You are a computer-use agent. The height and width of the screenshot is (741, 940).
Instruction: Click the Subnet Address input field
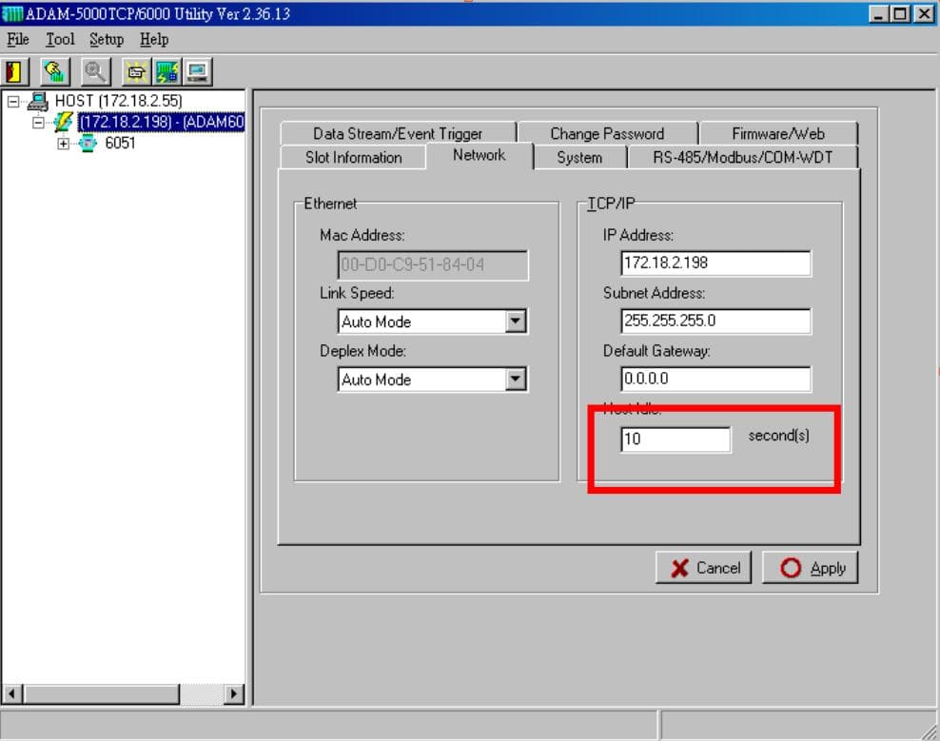(715, 321)
